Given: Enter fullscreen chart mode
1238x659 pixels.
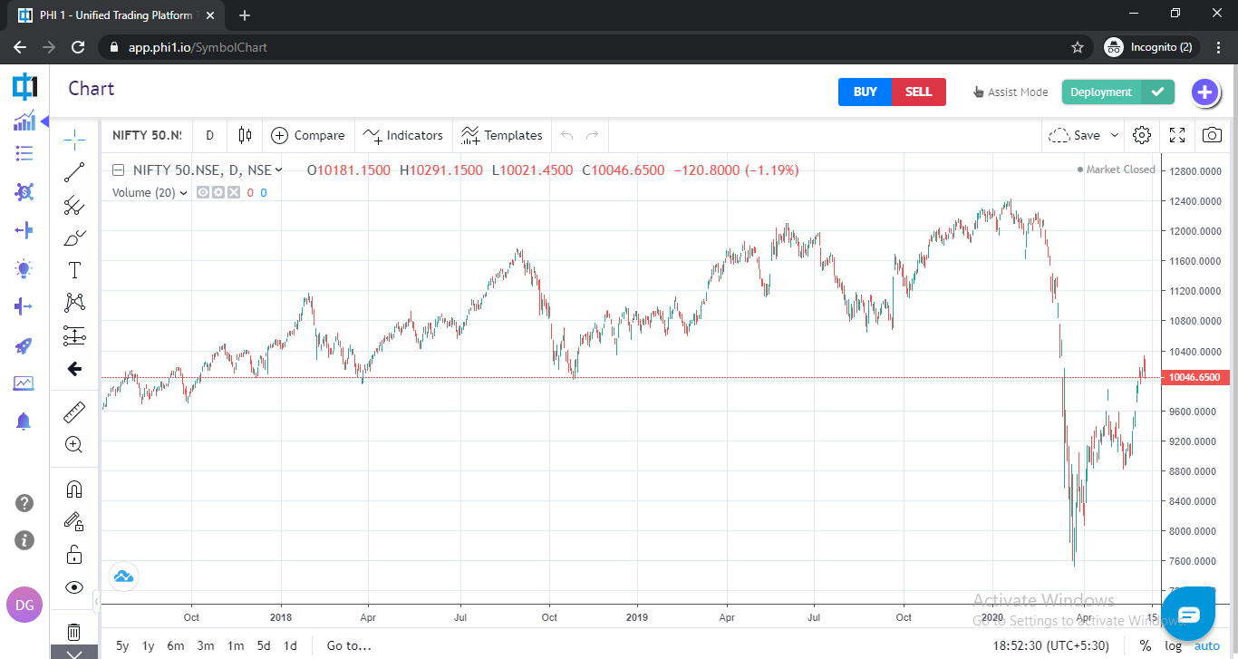Looking at the screenshot, I should [x=1177, y=135].
